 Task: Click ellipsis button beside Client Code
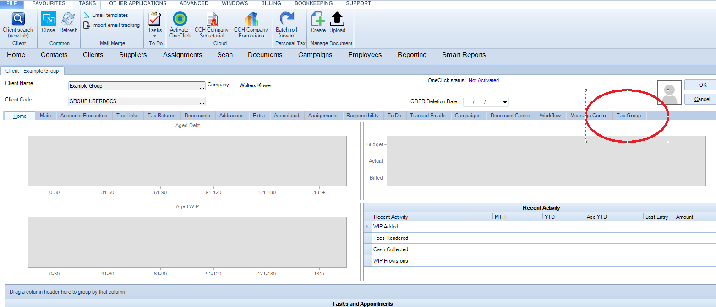[x=202, y=101]
